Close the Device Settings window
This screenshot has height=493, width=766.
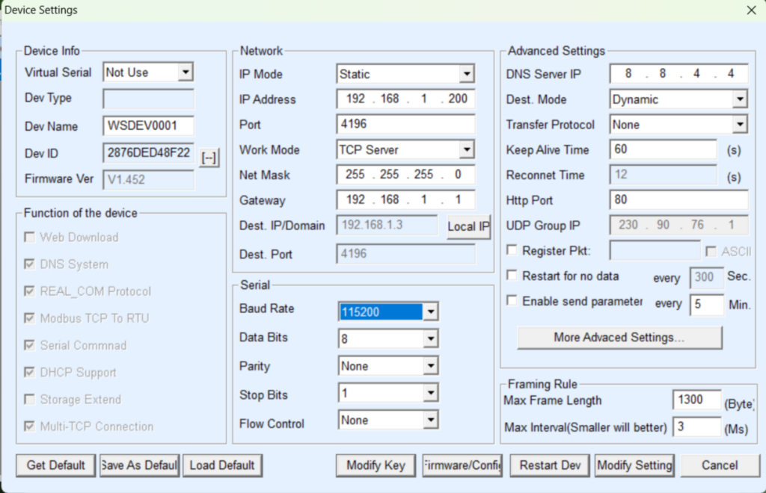click(x=751, y=10)
